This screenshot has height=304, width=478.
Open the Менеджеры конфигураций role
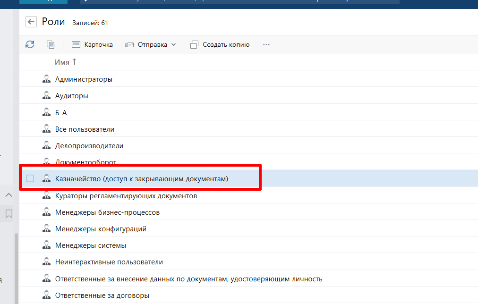pyautogui.click(x=101, y=229)
